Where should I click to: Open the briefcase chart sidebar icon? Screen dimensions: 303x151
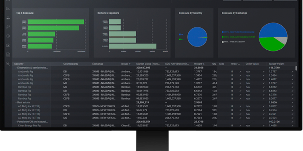click(8, 45)
